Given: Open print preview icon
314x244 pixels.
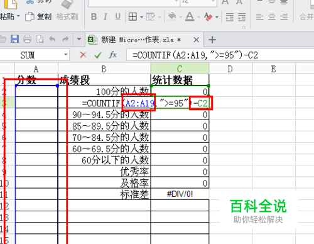Looking at the screenshot, I should point(40,39).
